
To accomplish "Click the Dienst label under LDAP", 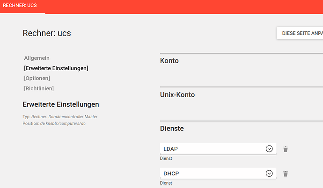I will (166, 159).
